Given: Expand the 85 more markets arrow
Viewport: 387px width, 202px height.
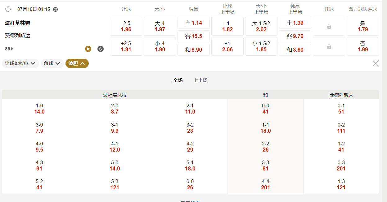Looking at the screenshot, I should click(9, 49).
